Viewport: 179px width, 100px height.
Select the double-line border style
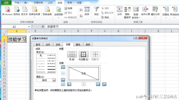click(51, 72)
